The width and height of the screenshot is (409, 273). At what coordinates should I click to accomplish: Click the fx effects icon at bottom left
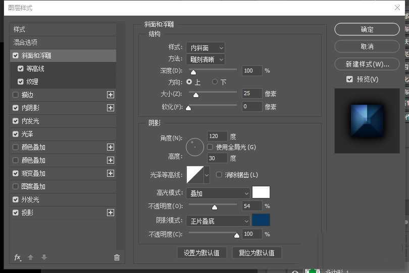tap(18, 257)
